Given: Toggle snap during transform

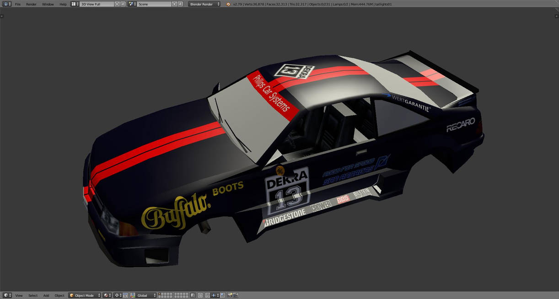Looking at the screenshot, I should (207, 295).
